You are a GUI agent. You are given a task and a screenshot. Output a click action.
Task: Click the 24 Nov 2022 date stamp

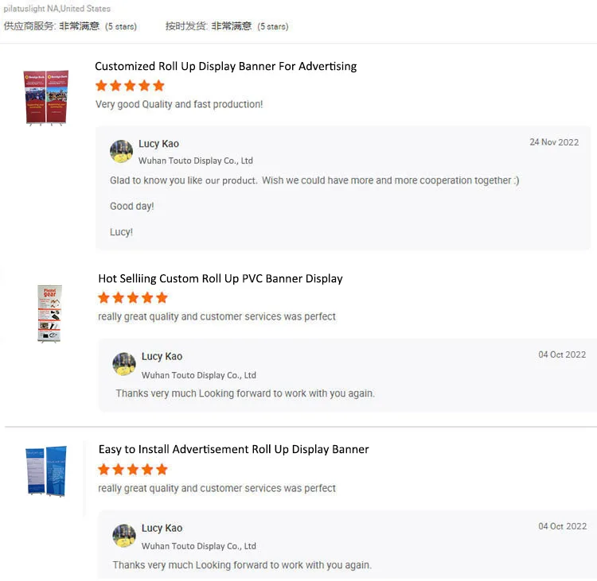point(554,142)
